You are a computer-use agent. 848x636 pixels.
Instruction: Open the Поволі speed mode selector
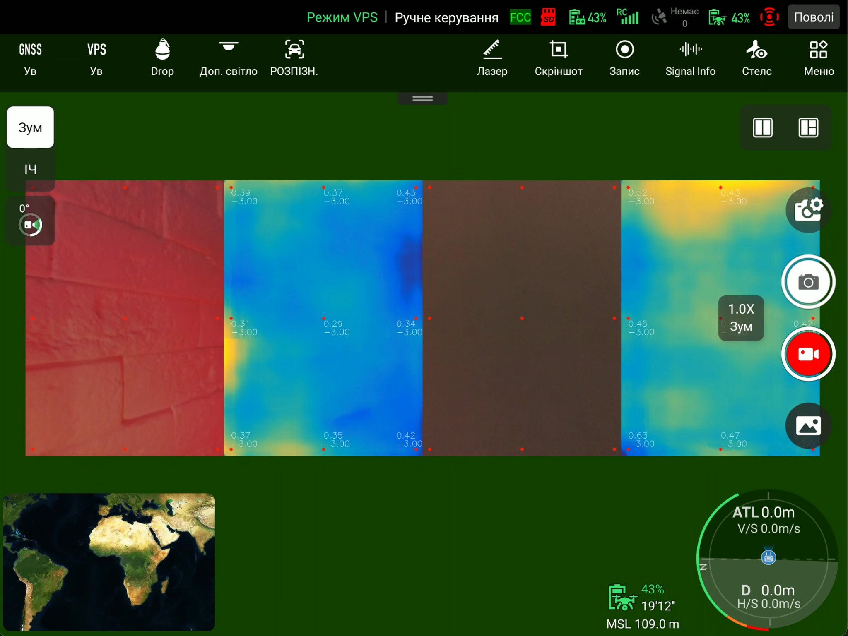coord(813,17)
